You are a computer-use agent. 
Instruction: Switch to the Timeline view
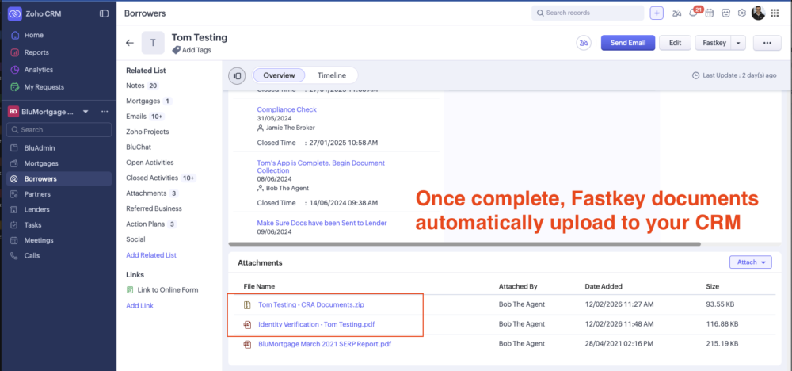point(332,75)
